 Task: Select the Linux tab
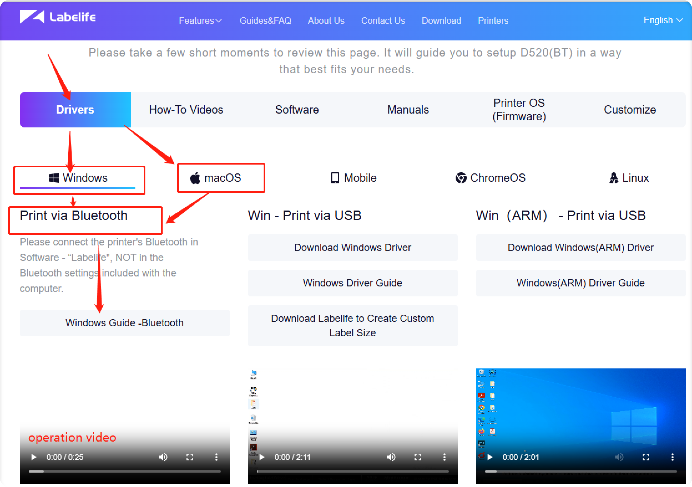point(629,178)
